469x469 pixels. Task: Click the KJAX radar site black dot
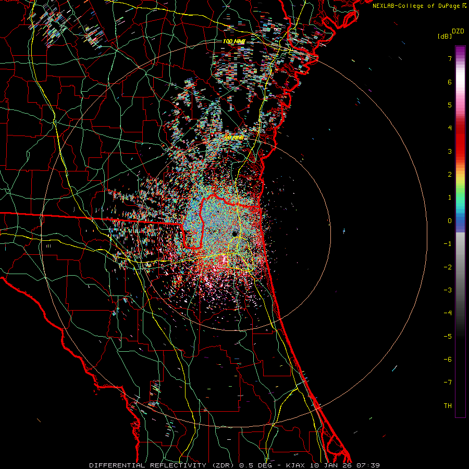235,233
